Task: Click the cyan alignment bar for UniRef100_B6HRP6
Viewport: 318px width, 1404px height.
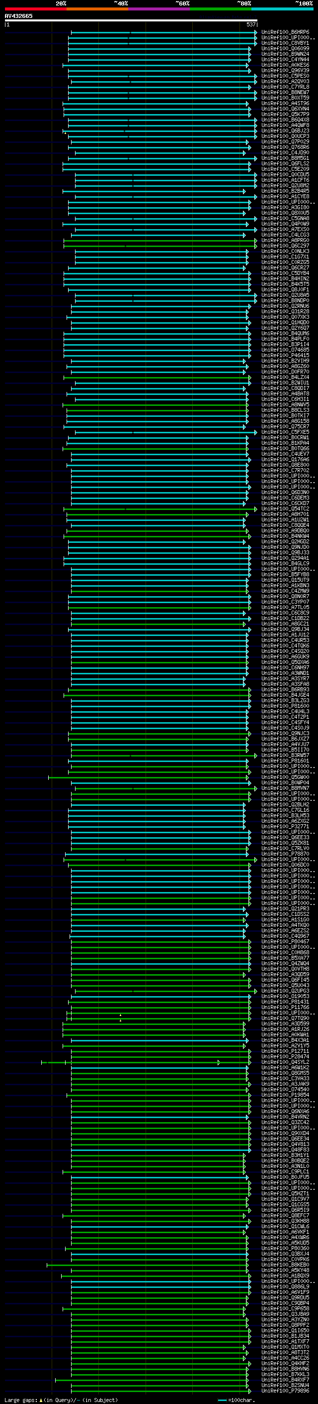Action: coord(164,32)
